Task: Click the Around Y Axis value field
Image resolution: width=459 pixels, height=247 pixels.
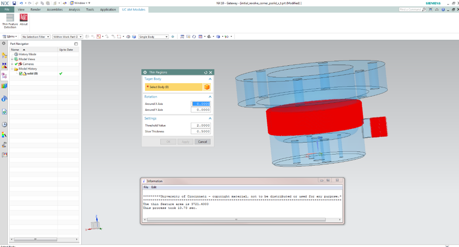Action: point(201,110)
